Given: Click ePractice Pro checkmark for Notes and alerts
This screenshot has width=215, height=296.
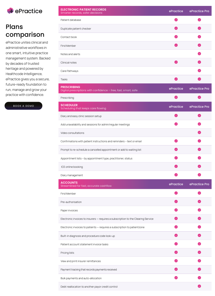Looking at the screenshot, I should [199, 54].
